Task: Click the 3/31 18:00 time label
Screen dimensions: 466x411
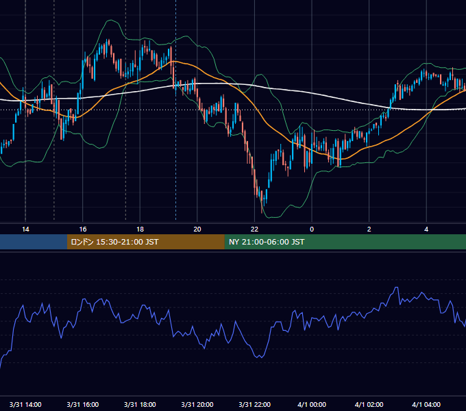Action: pos(140,404)
